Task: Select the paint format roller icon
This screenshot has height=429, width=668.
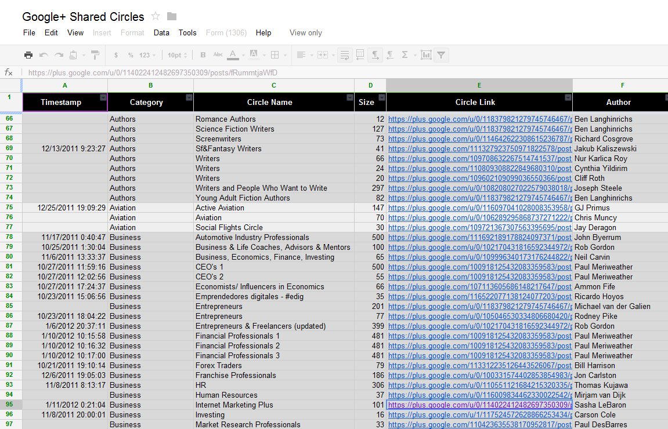Action: click(x=95, y=55)
